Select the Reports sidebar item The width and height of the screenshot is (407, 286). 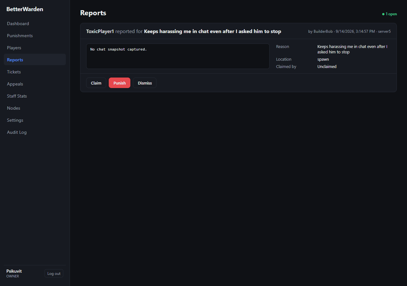(x=35, y=60)
